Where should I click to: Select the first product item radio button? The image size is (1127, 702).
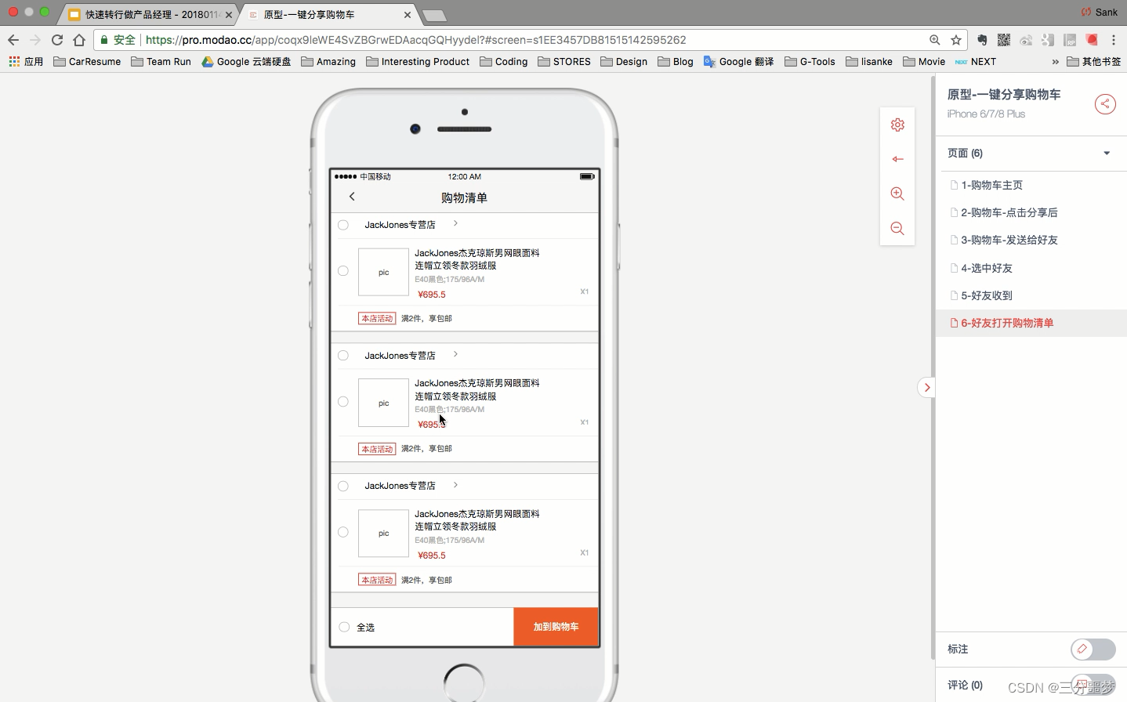[343, 271]
